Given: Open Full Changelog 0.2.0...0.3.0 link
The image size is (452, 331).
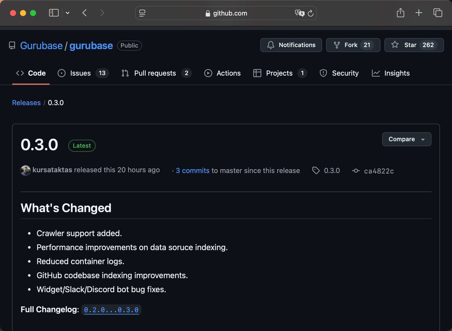Looking at the screenshot, I should point(111,310).
